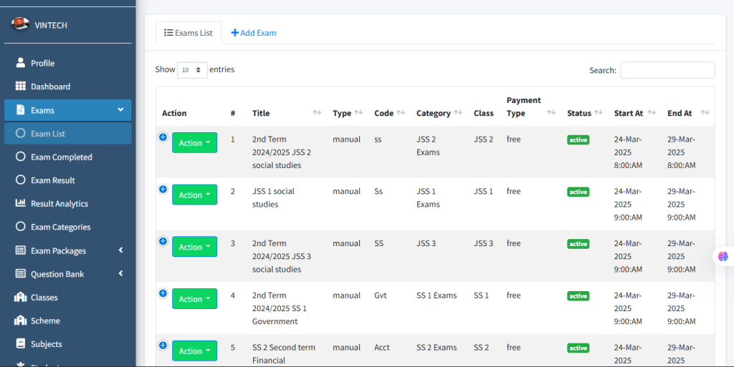
Task: Open Classes in the sidebar
Action: click(x=44, y=298)
